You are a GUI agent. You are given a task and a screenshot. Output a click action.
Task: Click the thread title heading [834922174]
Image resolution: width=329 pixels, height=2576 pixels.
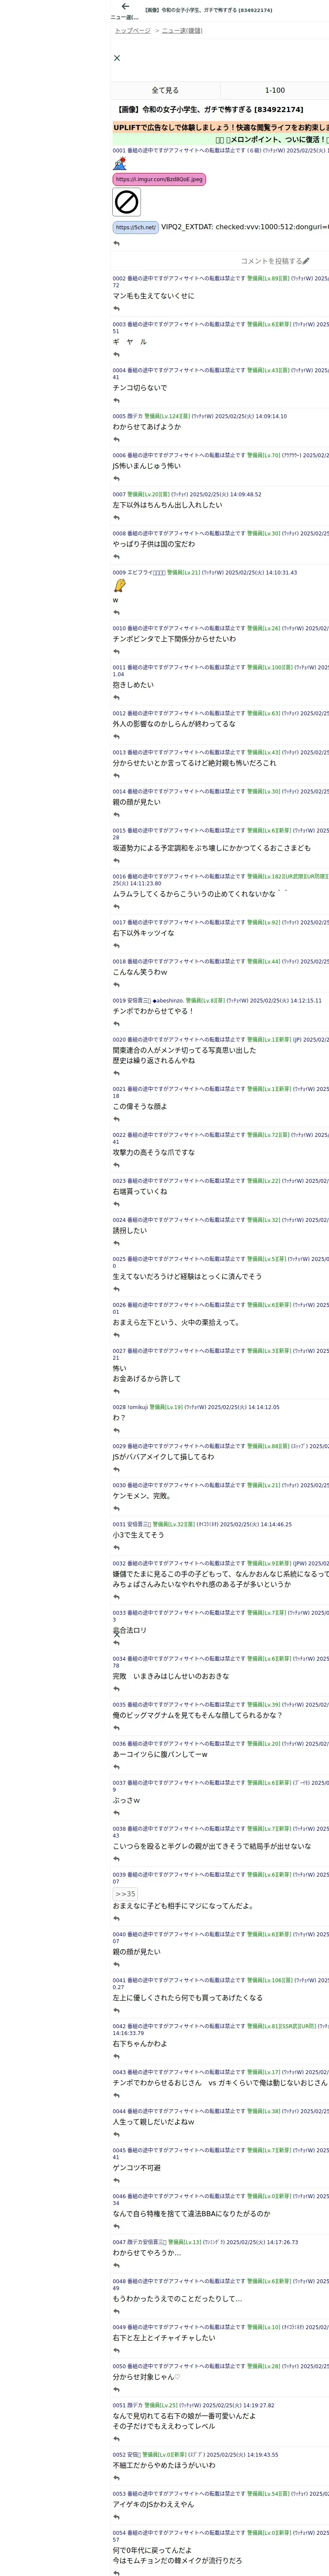[210, 110]
